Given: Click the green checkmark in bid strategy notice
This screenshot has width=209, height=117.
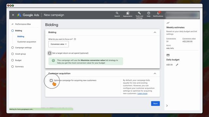Looking at the screenshot, I should pyautogui.click(x=53, y=60).
